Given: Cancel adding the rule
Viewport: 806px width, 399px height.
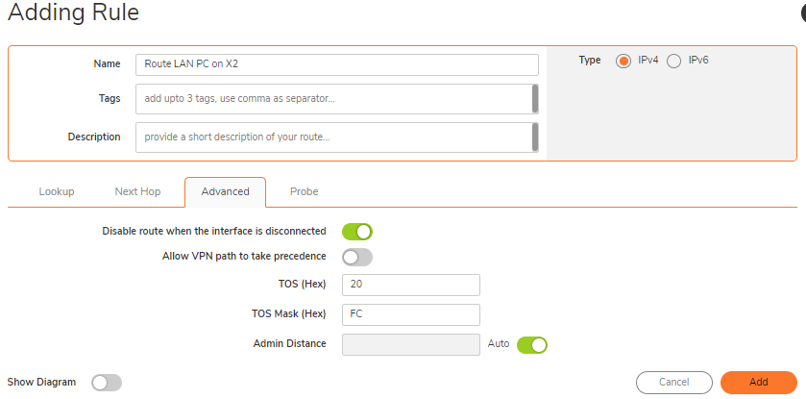Looking at the screenshot, I should click(x=673, y=382).
